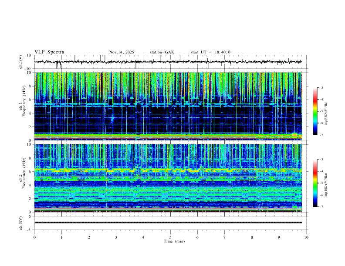Image resolution: width=345 pixels, height=266 pixels.
Task: Click the upper color bar's log(PSD) label
Action: [326, 113]
